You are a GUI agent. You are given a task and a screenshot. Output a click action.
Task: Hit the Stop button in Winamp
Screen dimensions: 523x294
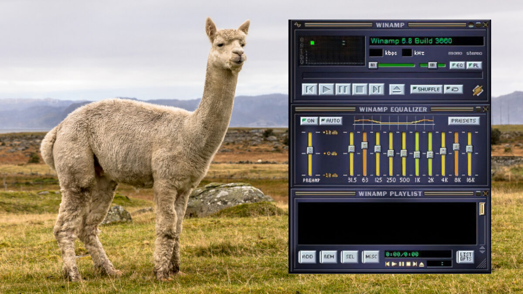(x=360, y=89)
